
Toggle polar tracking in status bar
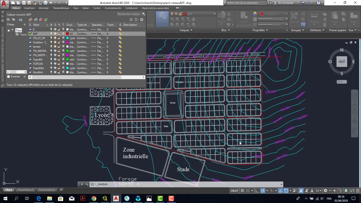point(263,191)
